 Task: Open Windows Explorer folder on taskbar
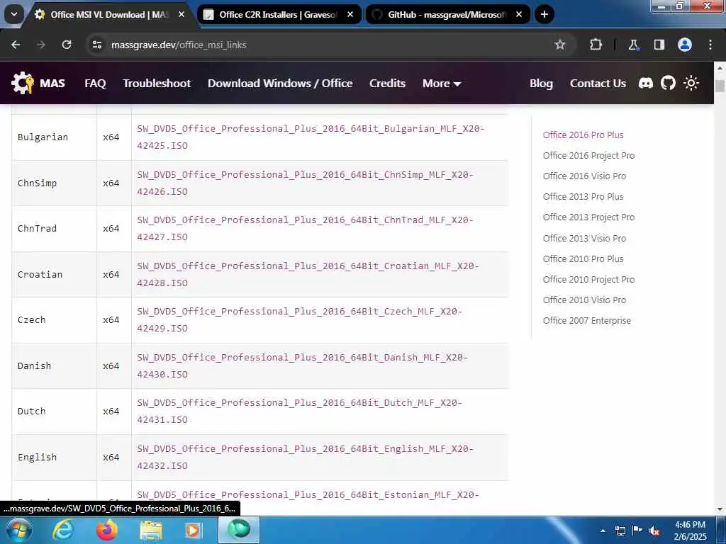(151, 530)
